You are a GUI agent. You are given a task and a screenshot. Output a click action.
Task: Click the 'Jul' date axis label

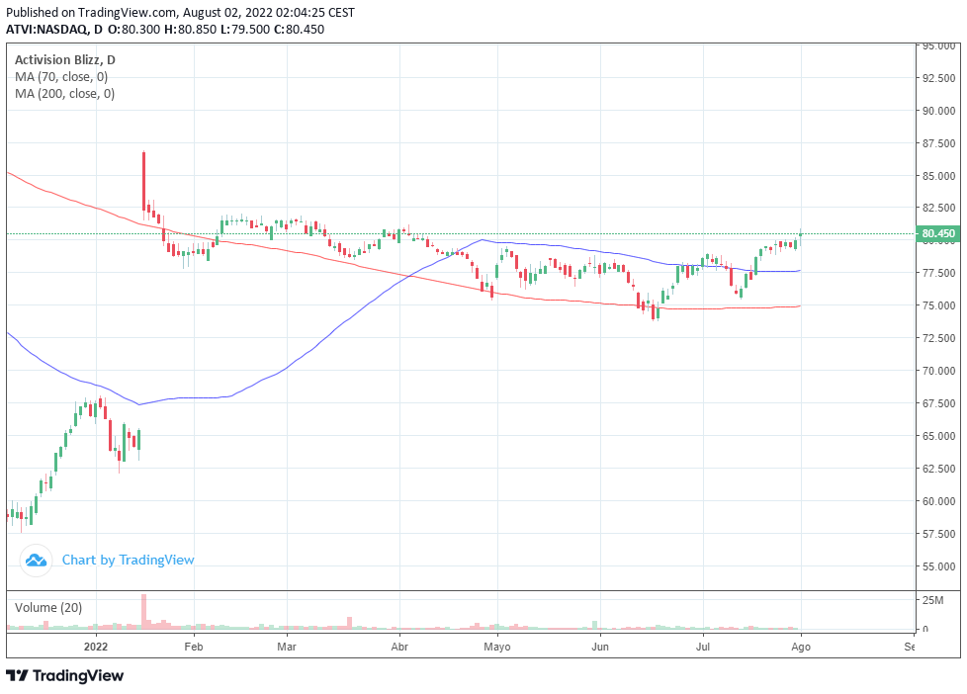[x=703, y=647]
